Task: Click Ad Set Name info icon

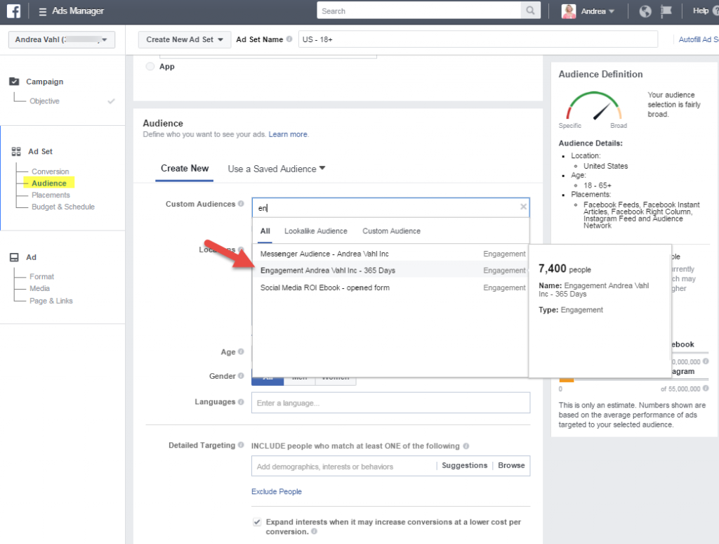Action: 289,39
